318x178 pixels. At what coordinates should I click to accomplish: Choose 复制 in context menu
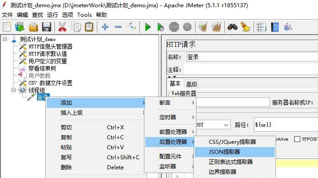[96, 137]
